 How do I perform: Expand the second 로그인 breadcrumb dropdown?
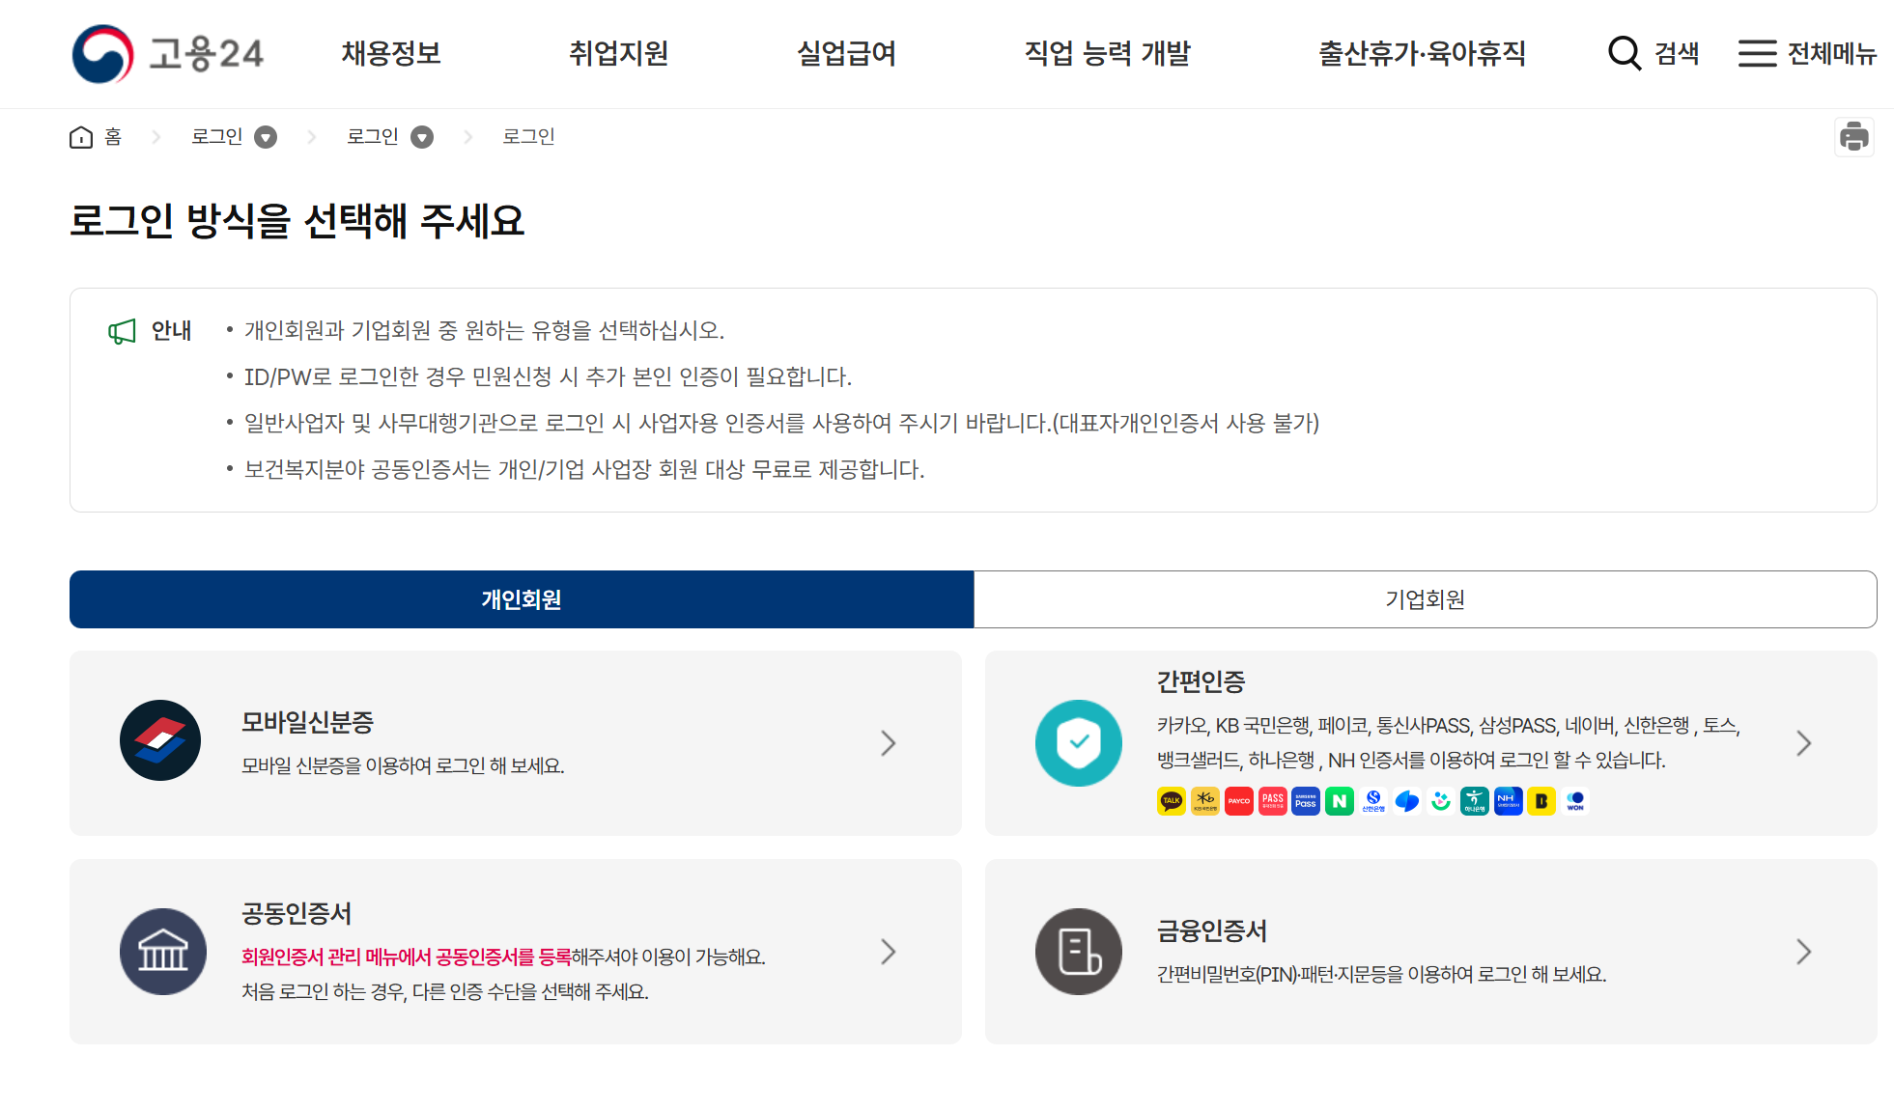click(422, 137)
